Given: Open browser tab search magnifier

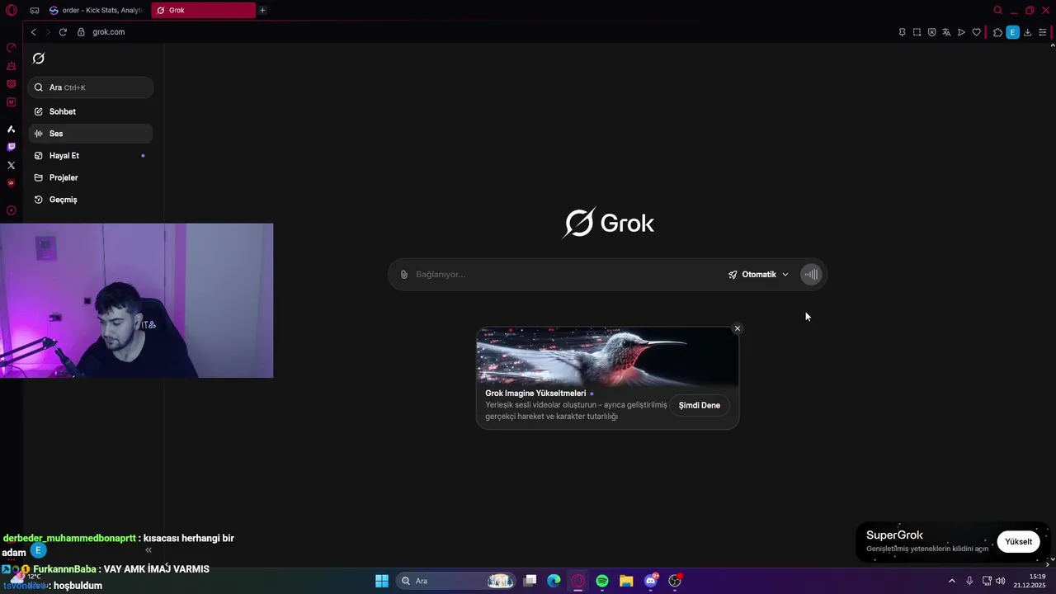Looking at the screenshot, I should point(997,10).
